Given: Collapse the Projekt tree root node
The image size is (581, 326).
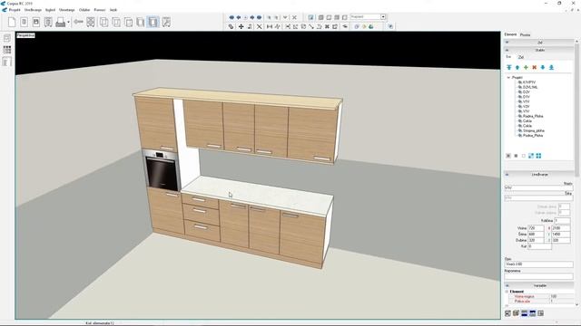Looking at the screenshot, I should [508, 78].
